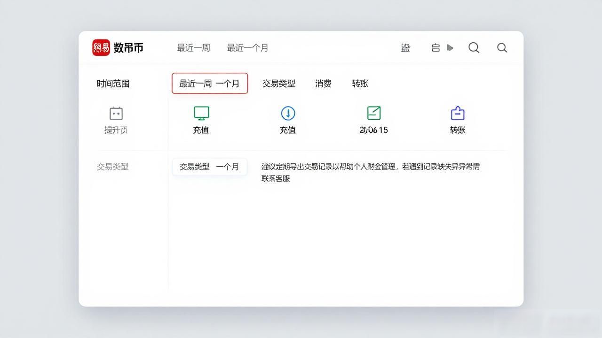
Task: Click the 数吊币 app title
Action: click(x=128, y=48)
